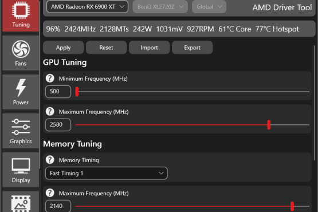Viewport: 318px width, 212px height.
Task: Click the 61°C Core temperature reading
Action: click(x=235, y=29)
